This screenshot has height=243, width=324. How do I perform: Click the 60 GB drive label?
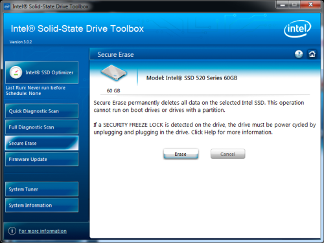pyautogui.click(x=113, y=90)
